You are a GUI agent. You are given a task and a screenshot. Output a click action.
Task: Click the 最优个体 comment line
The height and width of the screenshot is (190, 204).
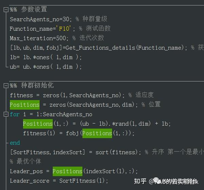click(26, 161)
